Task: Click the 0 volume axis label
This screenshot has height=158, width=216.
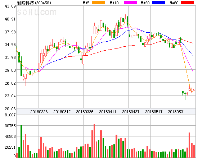Action: pos(15,156)
